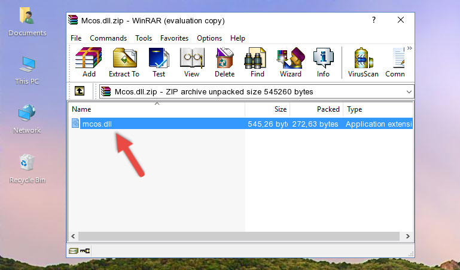Click the 545,26 bytes size cell
Viewport: 460px width, 270px height.
click(267, 124)
